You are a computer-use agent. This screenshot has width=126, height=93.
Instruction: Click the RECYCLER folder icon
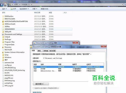click(x=3, y=50)
